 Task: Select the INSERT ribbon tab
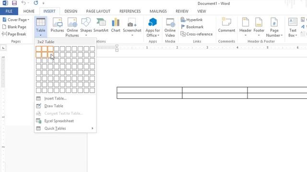click(x=49, y=11)
